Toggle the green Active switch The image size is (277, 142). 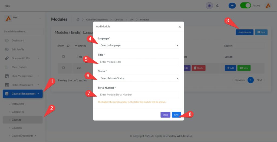[x=245, y=6]
